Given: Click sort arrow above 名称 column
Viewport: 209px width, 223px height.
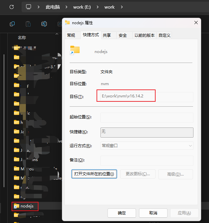Looking at the screenshot, I should (x=57, y=34).
